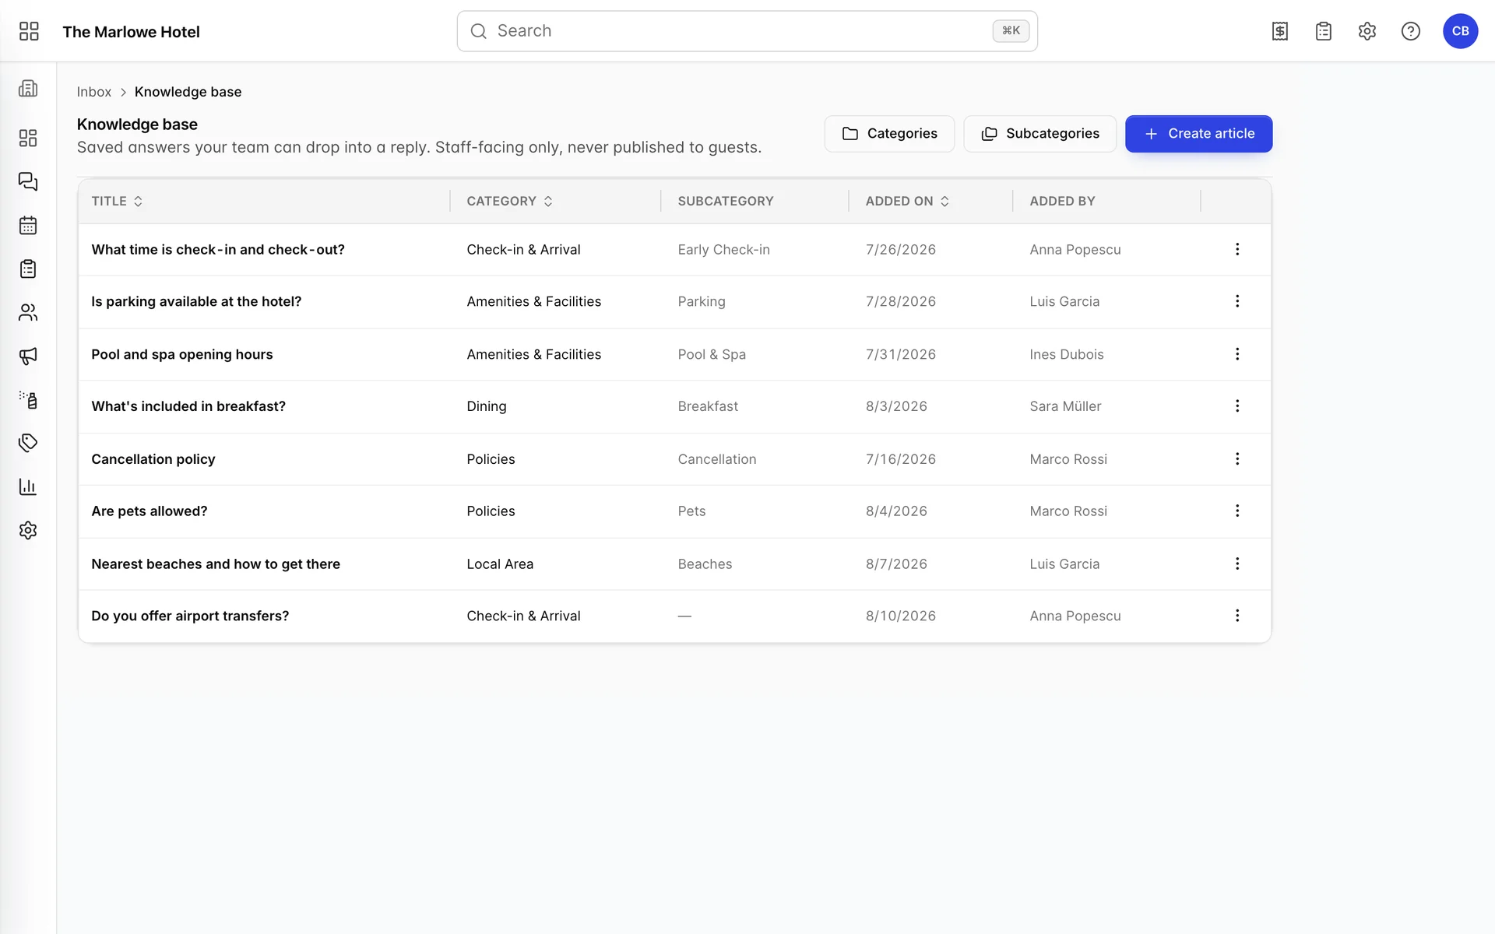
Task: Open actions menu for airport transfers row
Action: pos(1237,616)
